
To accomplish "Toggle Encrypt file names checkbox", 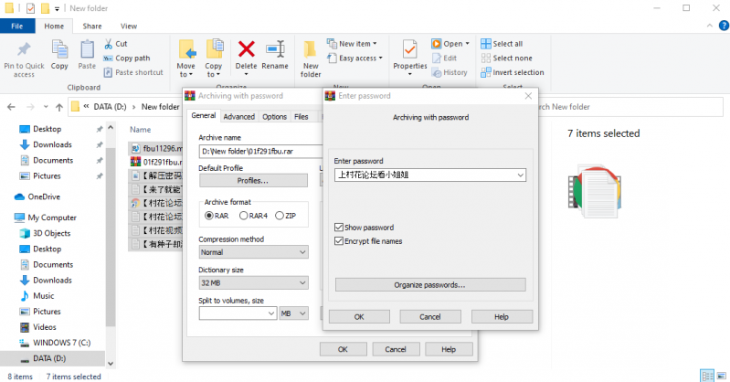I will [x=340, y=241].
